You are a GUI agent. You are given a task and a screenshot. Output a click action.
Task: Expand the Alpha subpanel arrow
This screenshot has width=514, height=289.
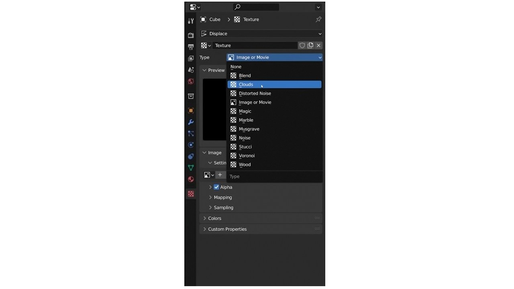tap(210, 187)
